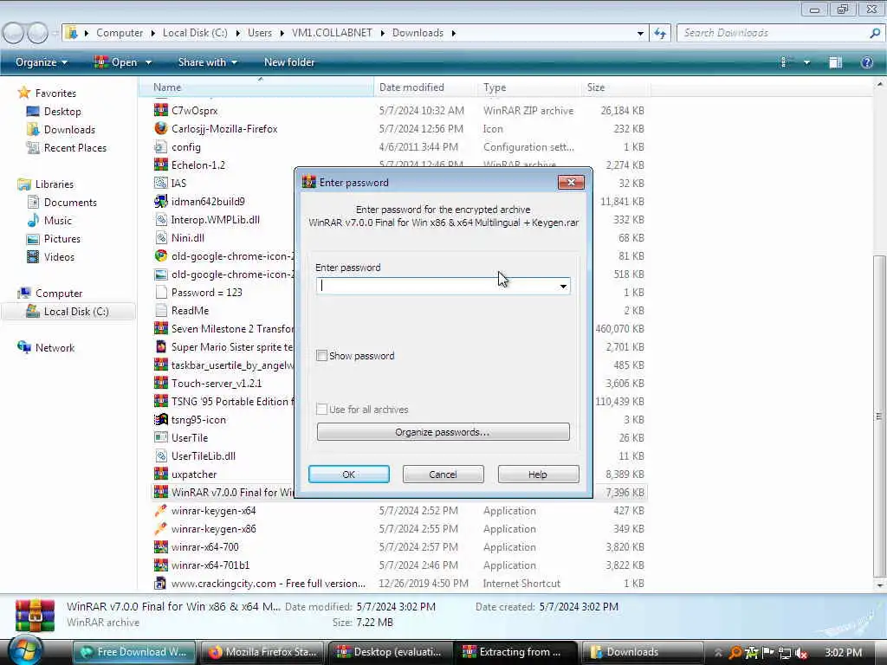Sort by Type column header
Image resolution: width=887 pixels, height=665 pixels.
coord(529,87)
